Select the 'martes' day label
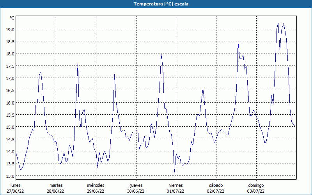Screen dimensions: 312x195 tap(56, 185)
